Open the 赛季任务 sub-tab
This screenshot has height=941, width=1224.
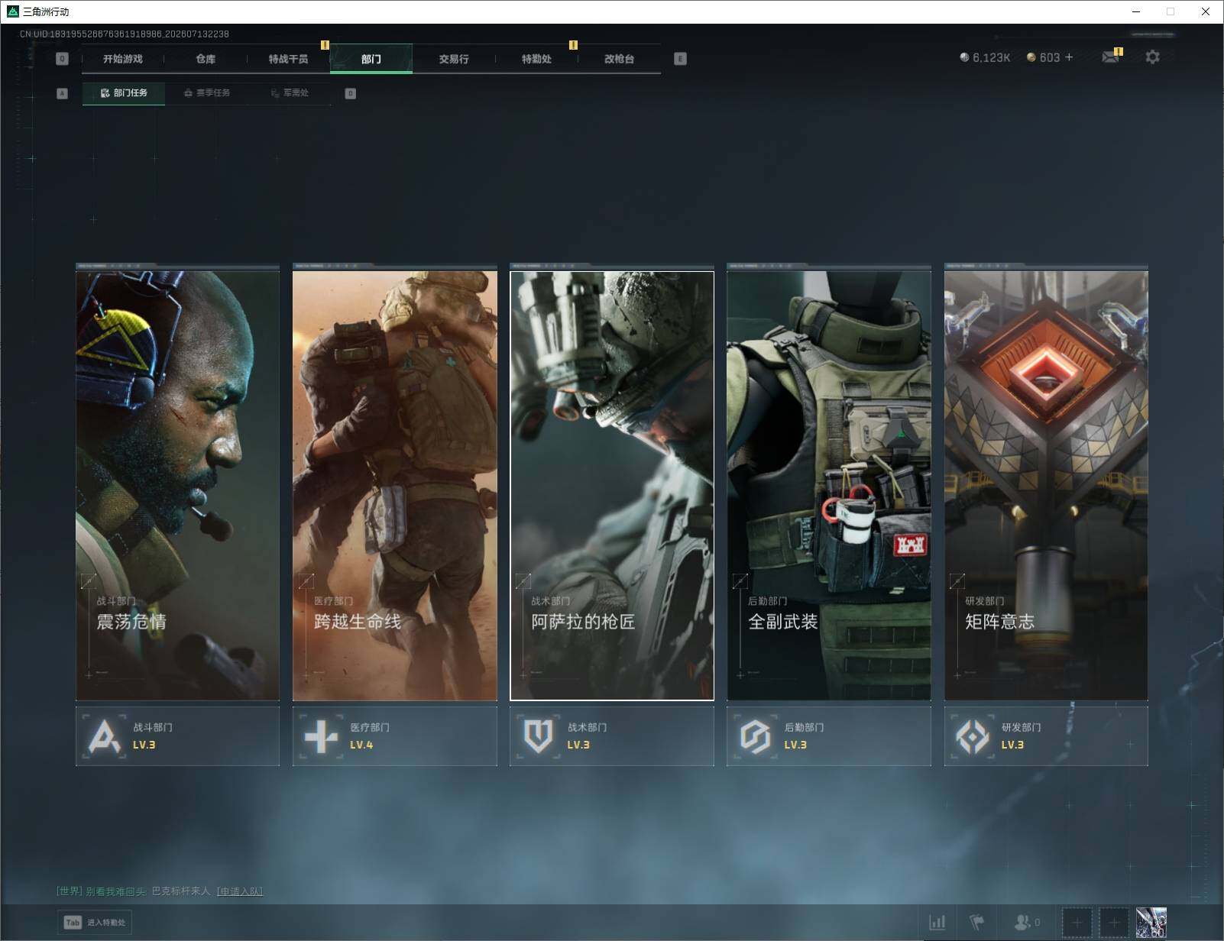[207, 93]
